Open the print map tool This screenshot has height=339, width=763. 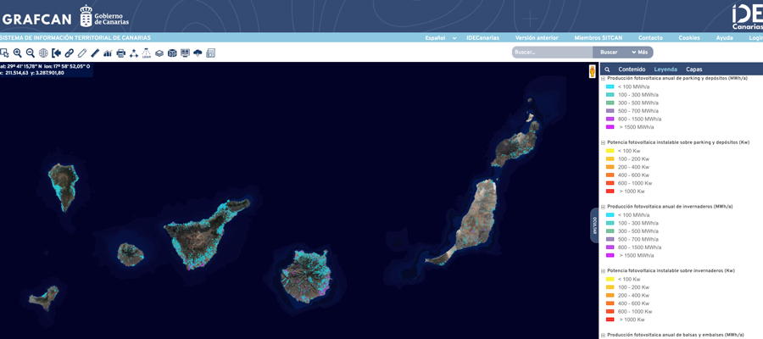(120, 53)
